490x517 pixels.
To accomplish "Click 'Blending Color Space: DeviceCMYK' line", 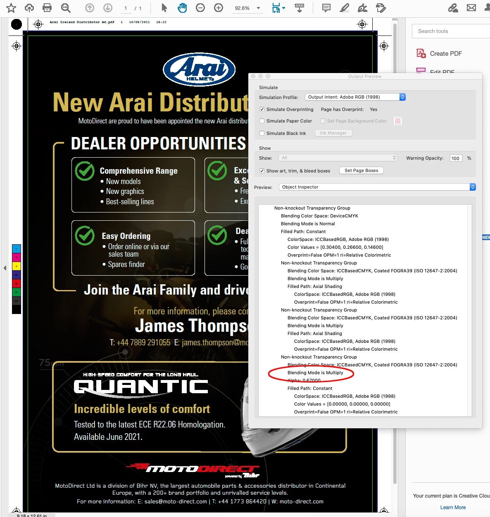I will [x=319, y=216].
